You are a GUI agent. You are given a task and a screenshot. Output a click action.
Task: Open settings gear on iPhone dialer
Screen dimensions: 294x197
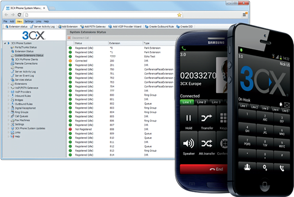pyautogui.click(x=265, y=168)
